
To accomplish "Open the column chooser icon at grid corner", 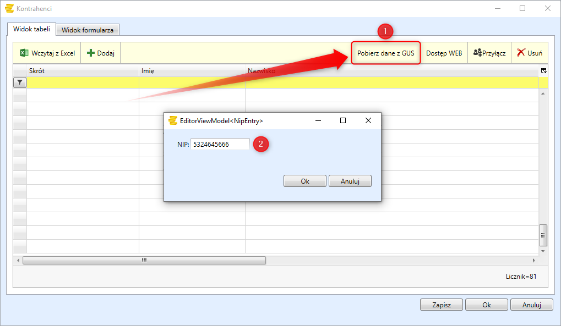I will 543,71.
